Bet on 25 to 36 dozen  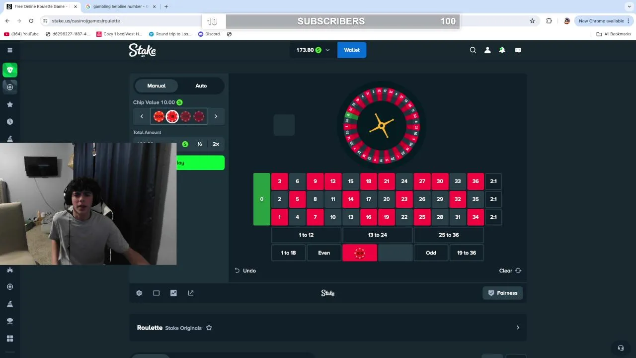point(449,235)
